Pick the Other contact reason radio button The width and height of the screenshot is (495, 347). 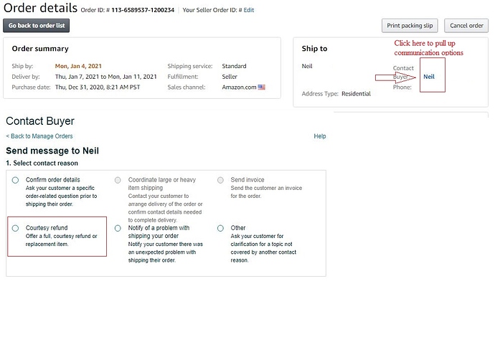220,228
